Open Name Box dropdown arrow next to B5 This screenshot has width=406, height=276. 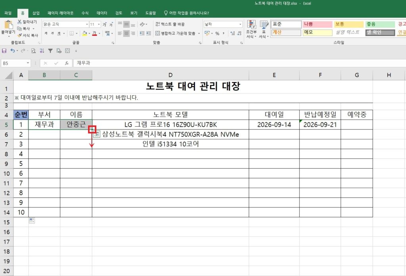[x=28, y=63]
